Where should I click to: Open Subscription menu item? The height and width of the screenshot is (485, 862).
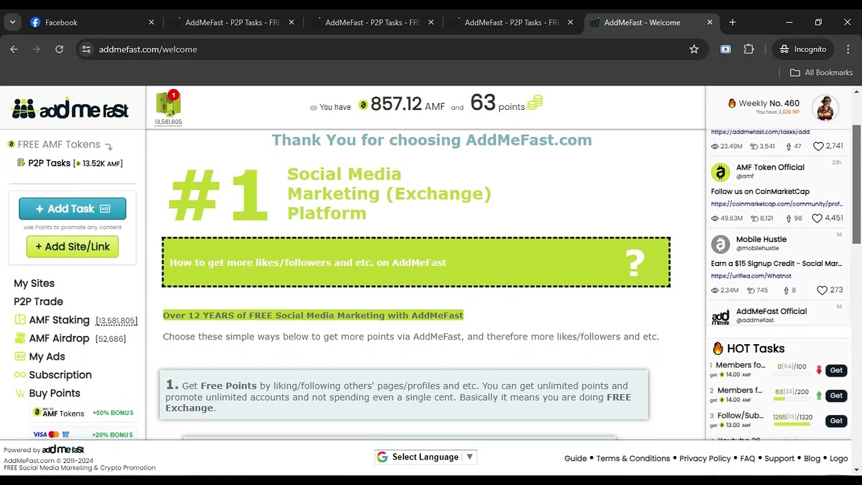tap(60, 375)
